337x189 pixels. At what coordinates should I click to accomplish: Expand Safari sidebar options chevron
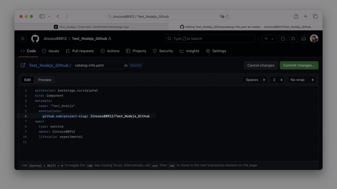coord(49,16)
